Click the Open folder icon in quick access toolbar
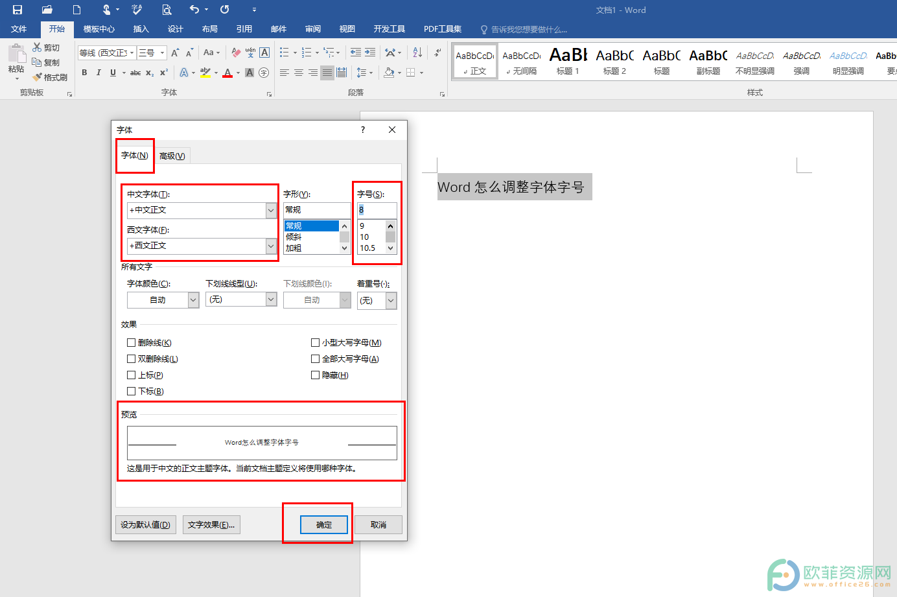 pos(47,10)
